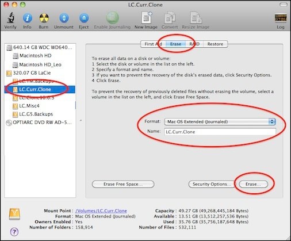The height and width of the screenshot is (241, 291).
Task: Click the Verify microscope icon
Action: point(10,18)
